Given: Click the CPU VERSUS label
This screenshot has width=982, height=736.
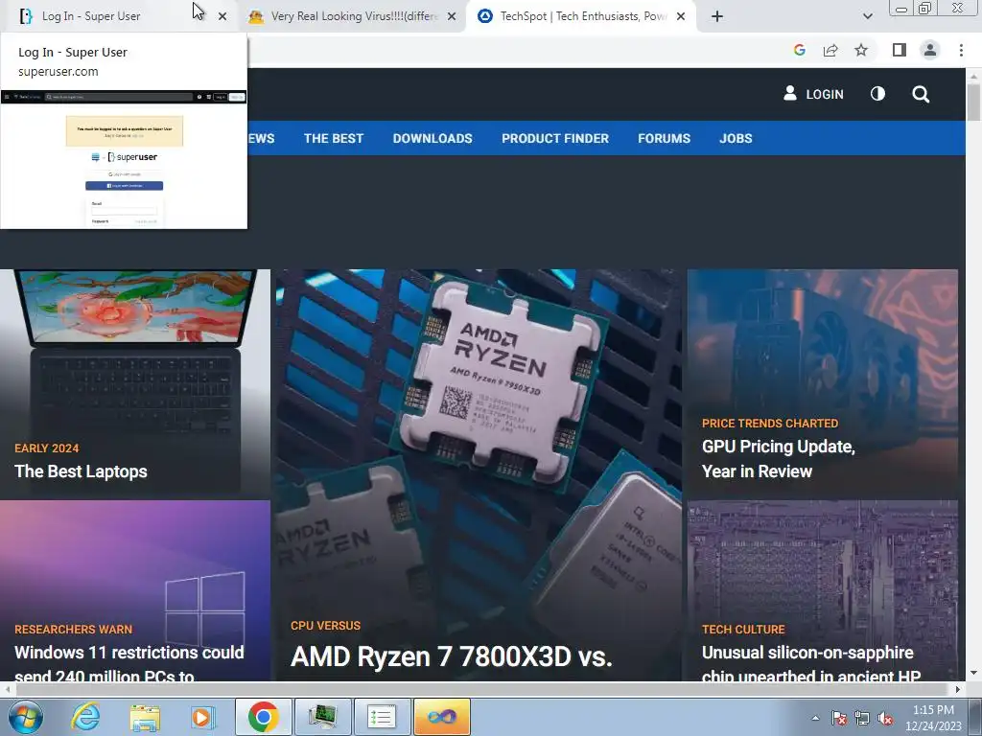Looking at the screenshot, I should tap(326, 625).
